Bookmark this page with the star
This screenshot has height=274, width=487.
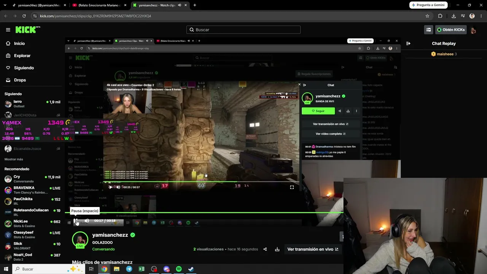pos(427,16)
